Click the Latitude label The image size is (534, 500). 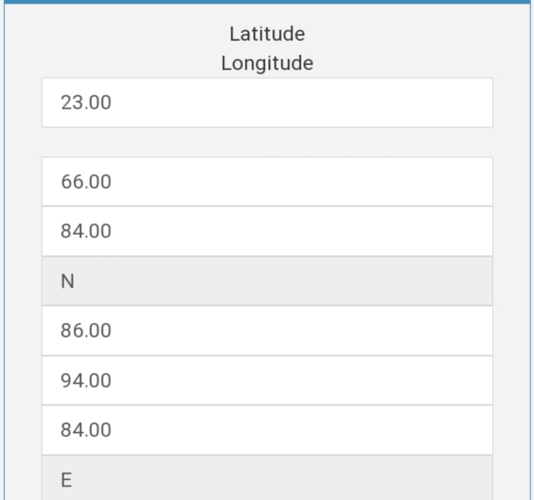pos(267,34)
